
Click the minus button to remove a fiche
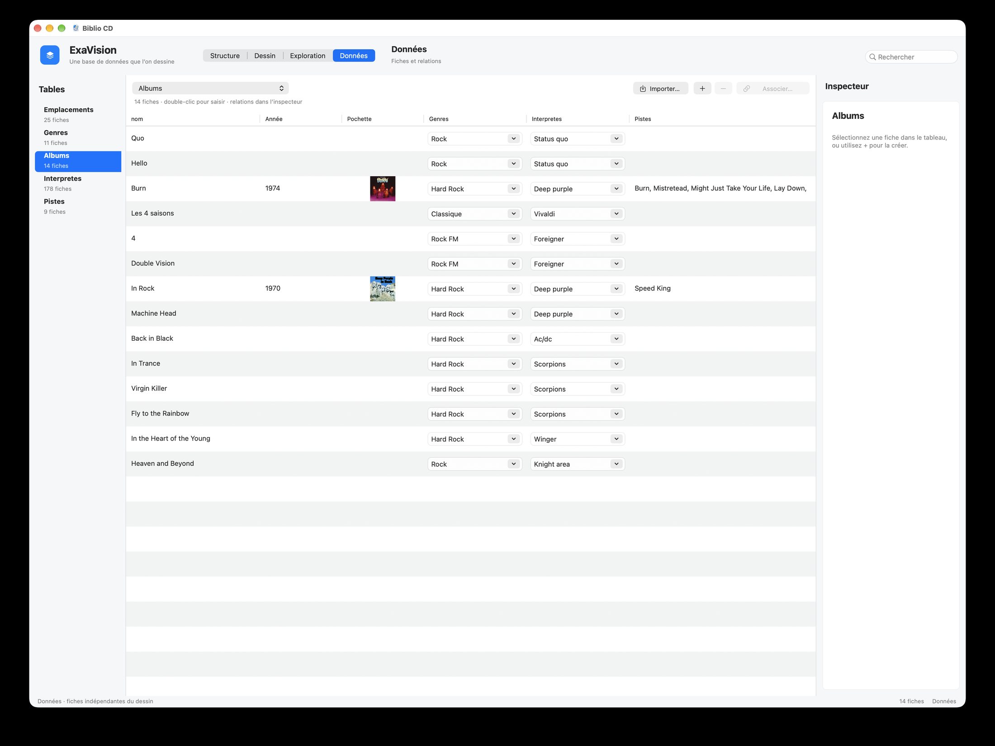point(723,89)
